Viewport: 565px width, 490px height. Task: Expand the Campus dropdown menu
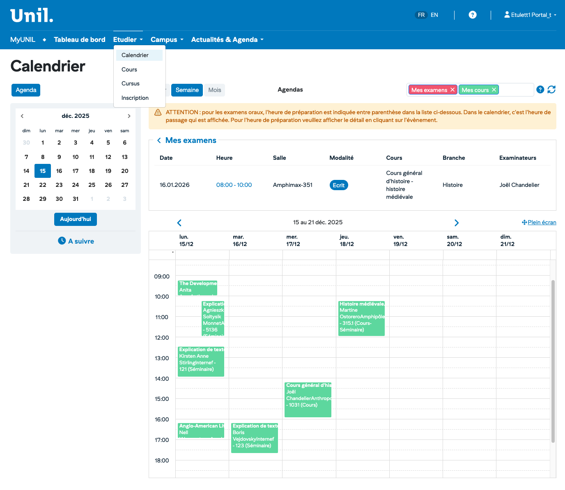pos(167,40)
